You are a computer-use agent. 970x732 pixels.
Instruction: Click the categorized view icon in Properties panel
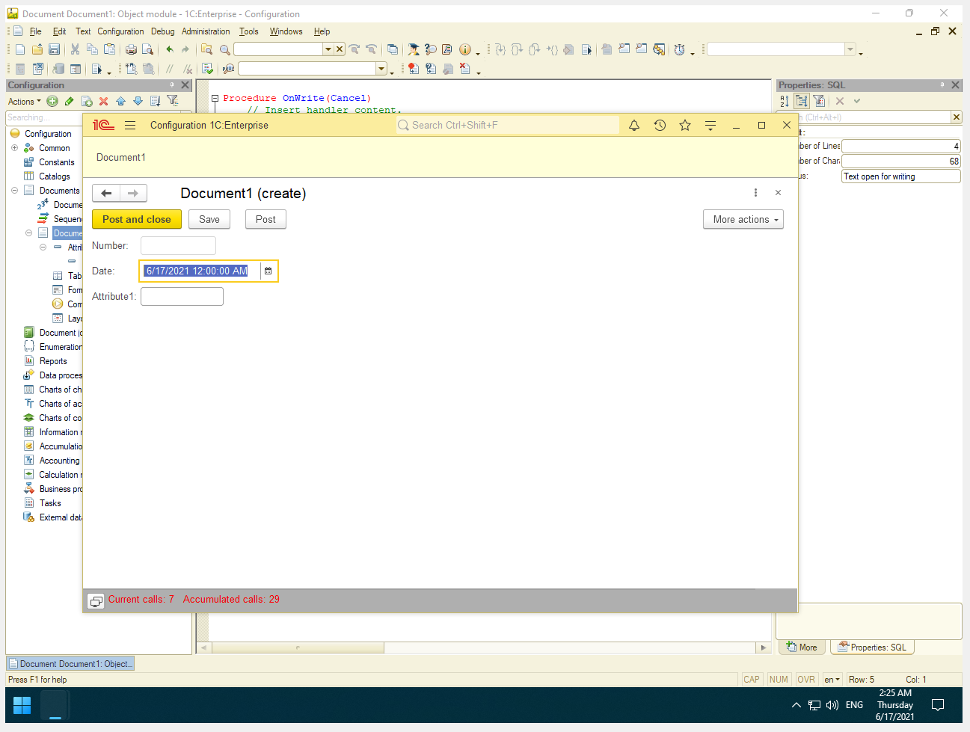pyautogui.click(x=802, y=101)
